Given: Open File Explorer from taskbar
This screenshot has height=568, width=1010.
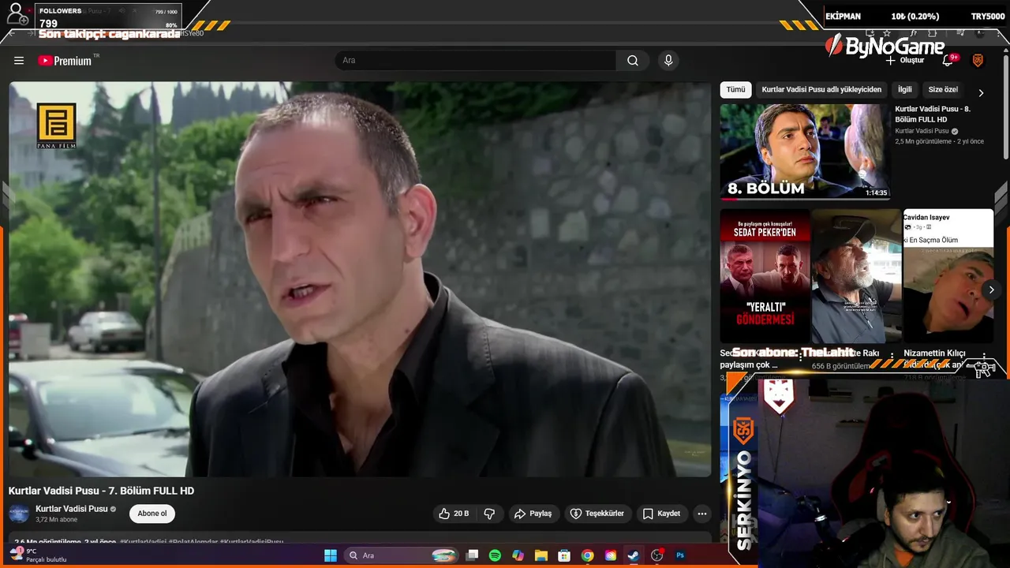Looking at the screenshot, I should (x=541, y=555).
